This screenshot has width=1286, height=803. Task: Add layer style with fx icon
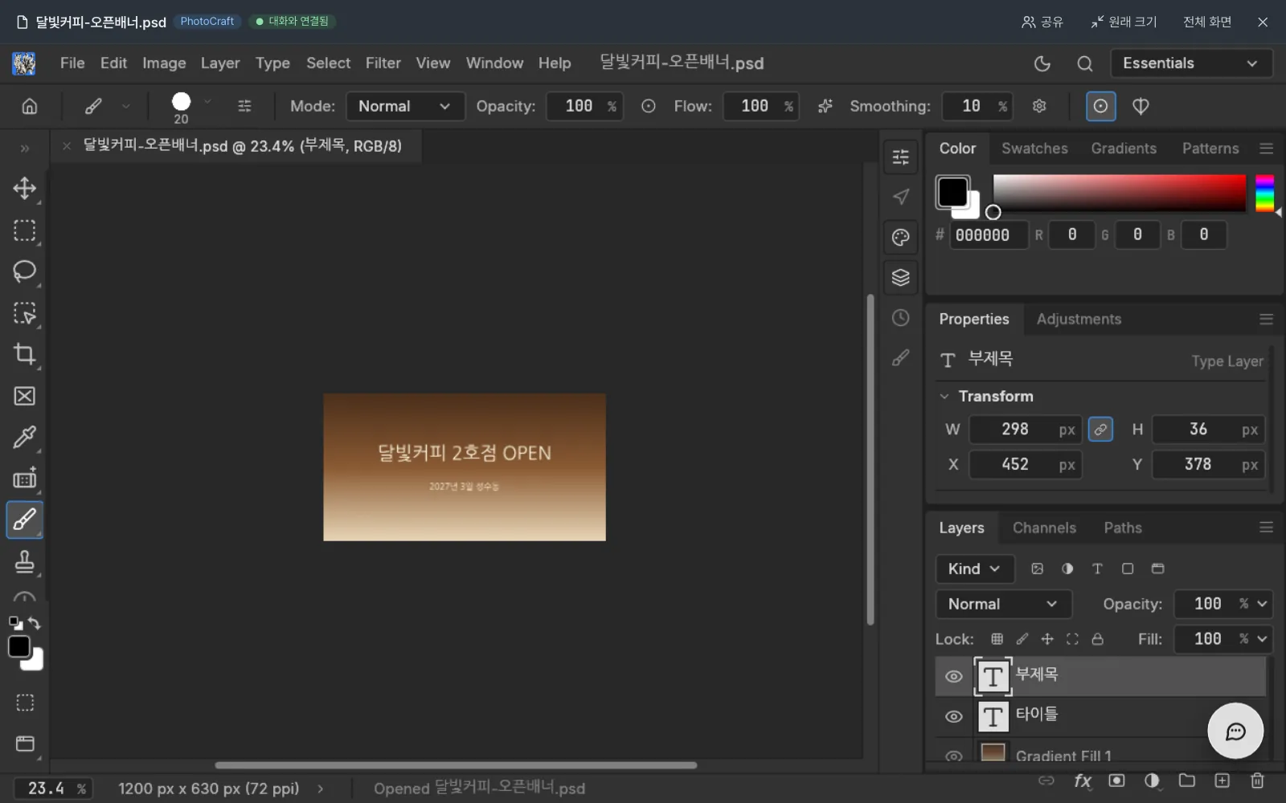click(1083, 781)
